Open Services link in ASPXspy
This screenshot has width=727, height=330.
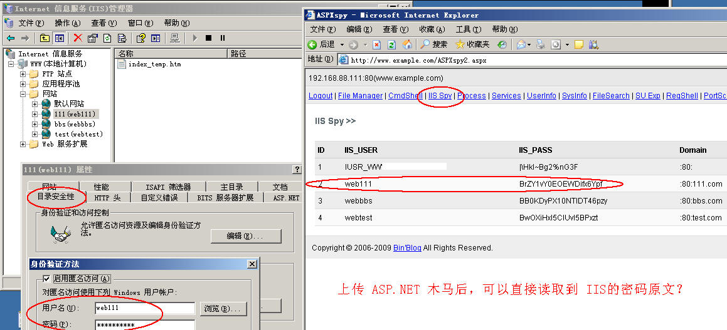pyautogui.click(x=506, y=96)
